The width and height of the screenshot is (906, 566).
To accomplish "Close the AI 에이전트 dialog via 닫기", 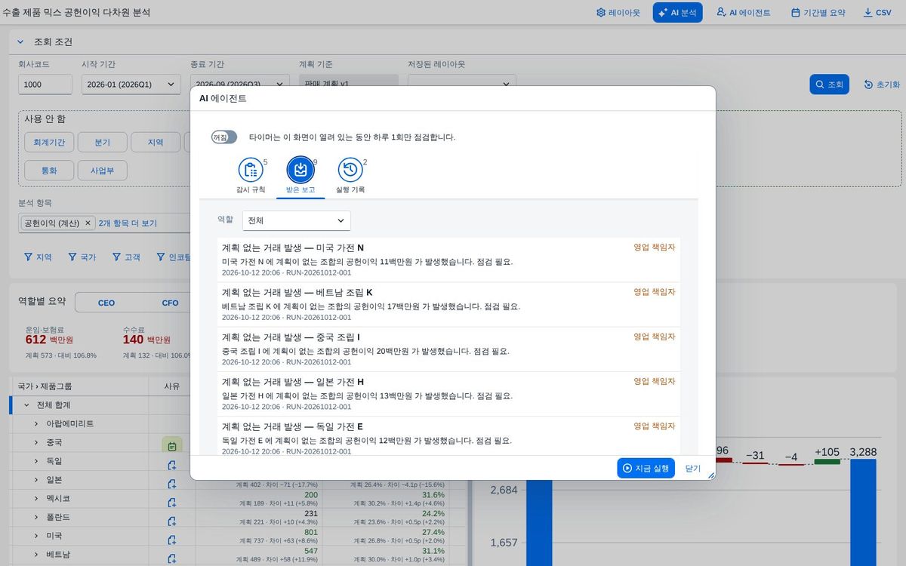I will point(693,468).
